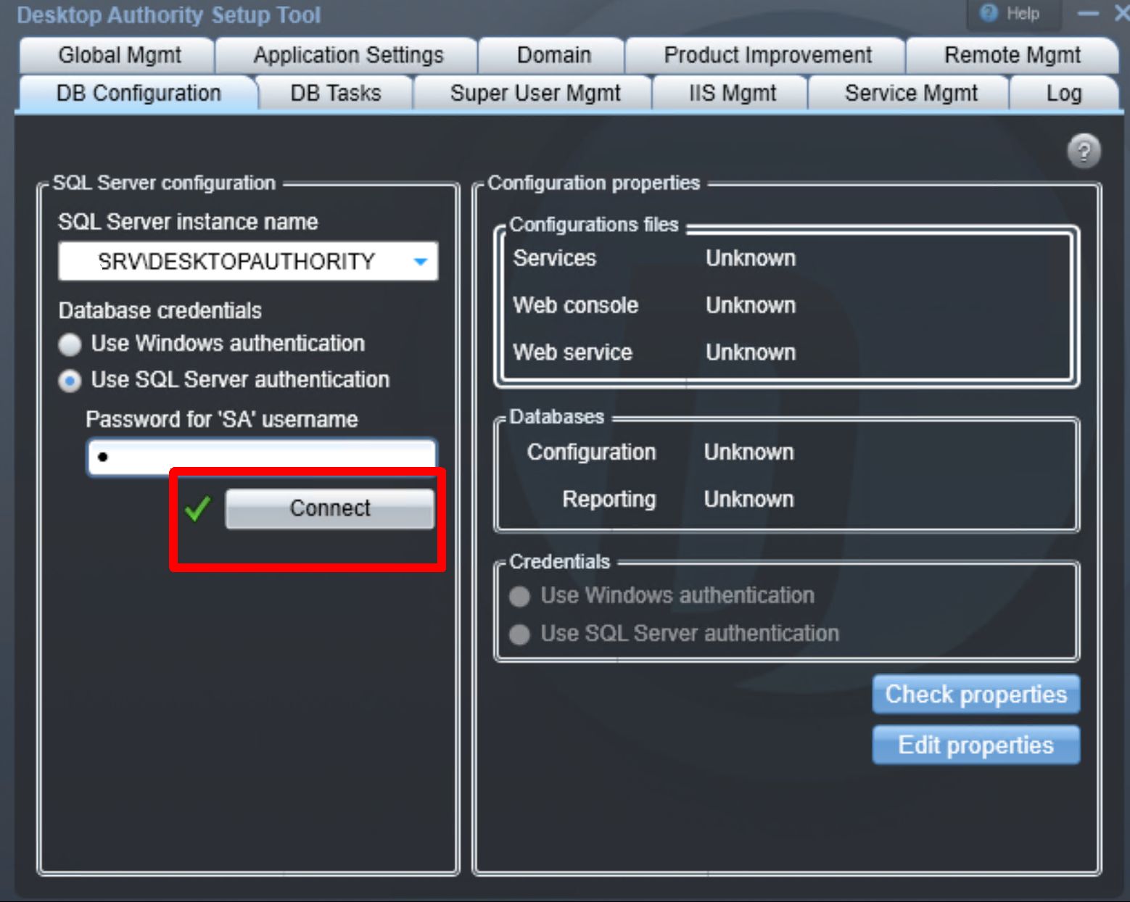1130x902 pixels.
Task: Click the green checkmark beside Connect
Action: [197, 508]
